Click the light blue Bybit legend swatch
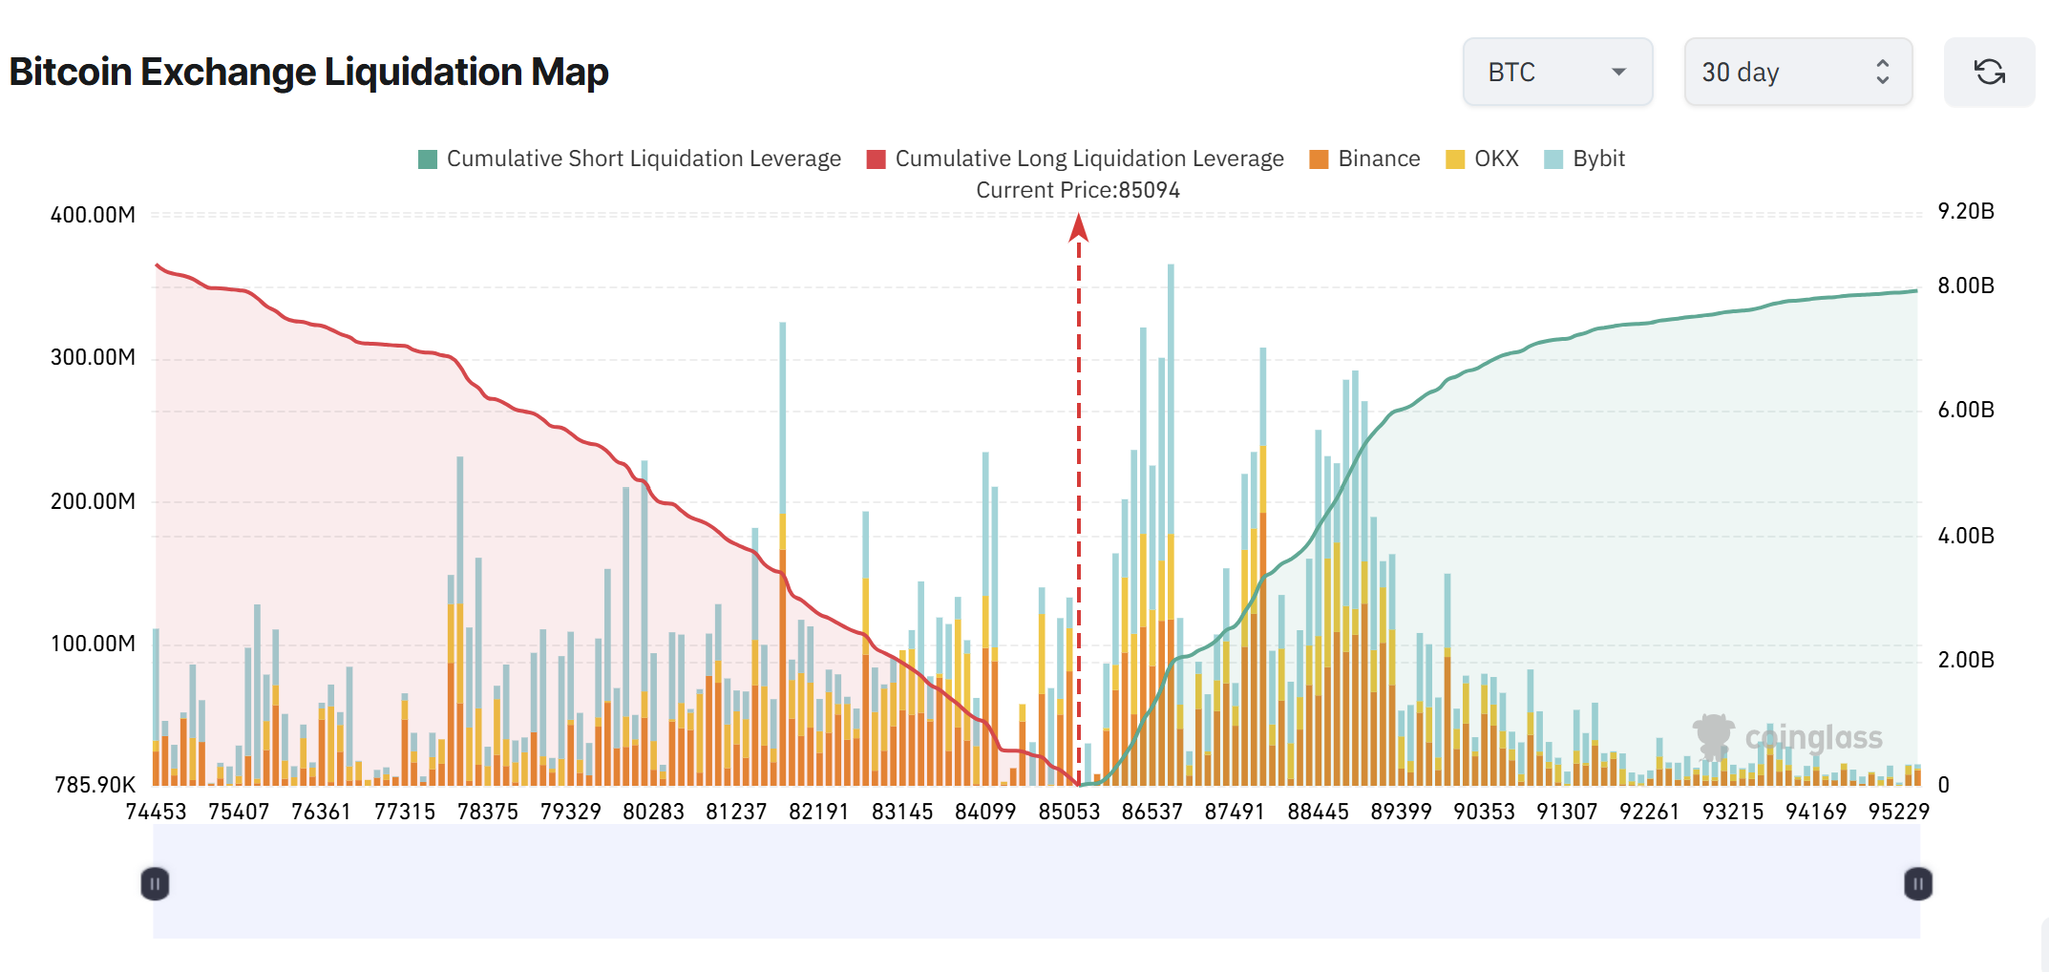Viewport: 2049px width, 972px height. tap(1553, 159)
